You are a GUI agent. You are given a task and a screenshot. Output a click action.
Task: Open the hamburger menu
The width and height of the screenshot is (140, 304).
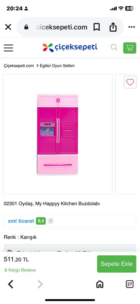pyautogui.click(x=8, y=48)
